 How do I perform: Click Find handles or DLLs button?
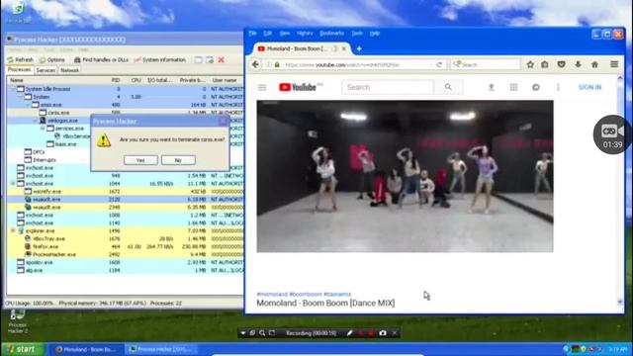pyautogui.click(x=101, y=59)
